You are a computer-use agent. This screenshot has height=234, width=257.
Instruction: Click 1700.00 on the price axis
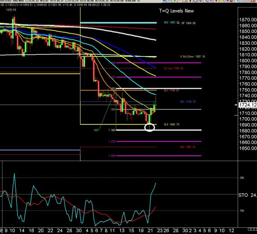point(248,119)
